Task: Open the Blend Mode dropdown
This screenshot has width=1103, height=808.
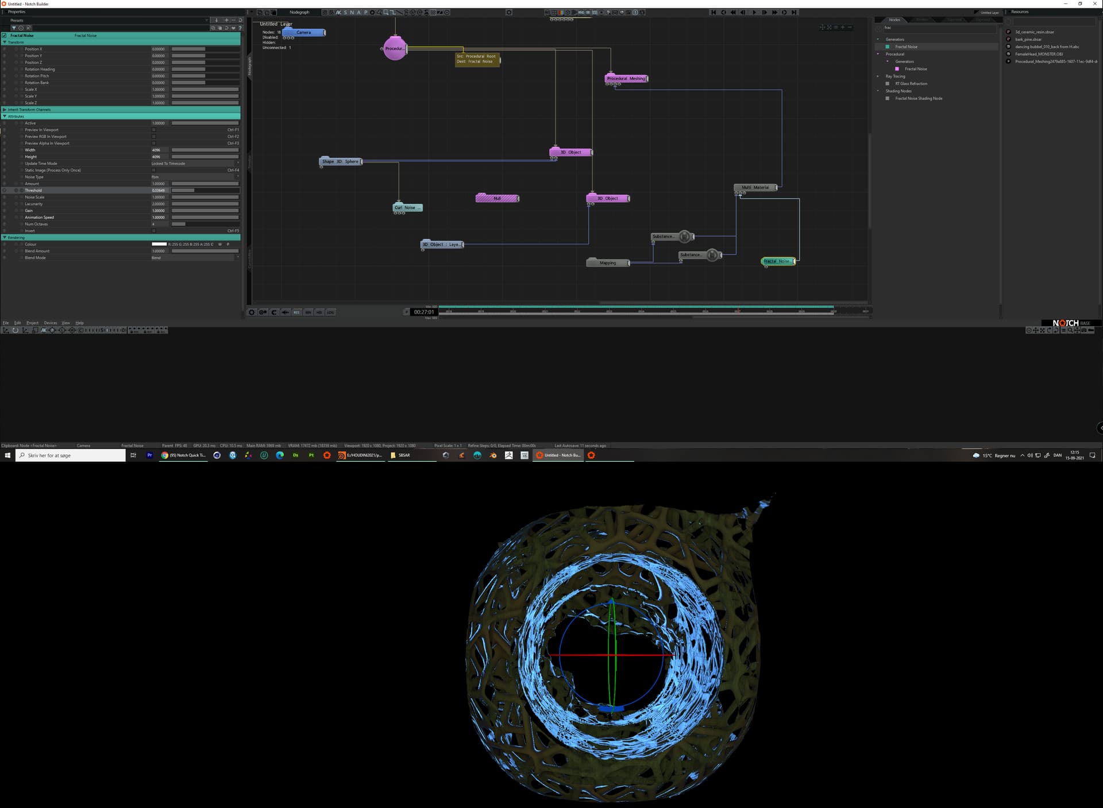Action: [195, 258]
